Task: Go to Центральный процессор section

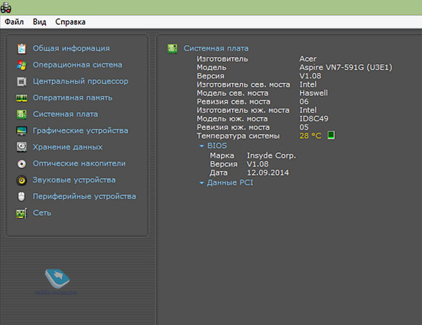Action: [81, 81]
